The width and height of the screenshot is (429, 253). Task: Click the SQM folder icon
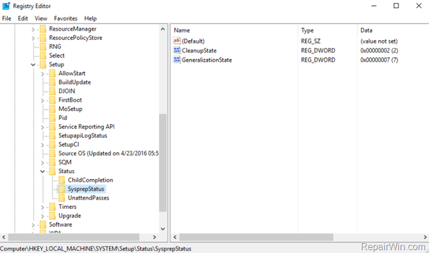[53, 162]
